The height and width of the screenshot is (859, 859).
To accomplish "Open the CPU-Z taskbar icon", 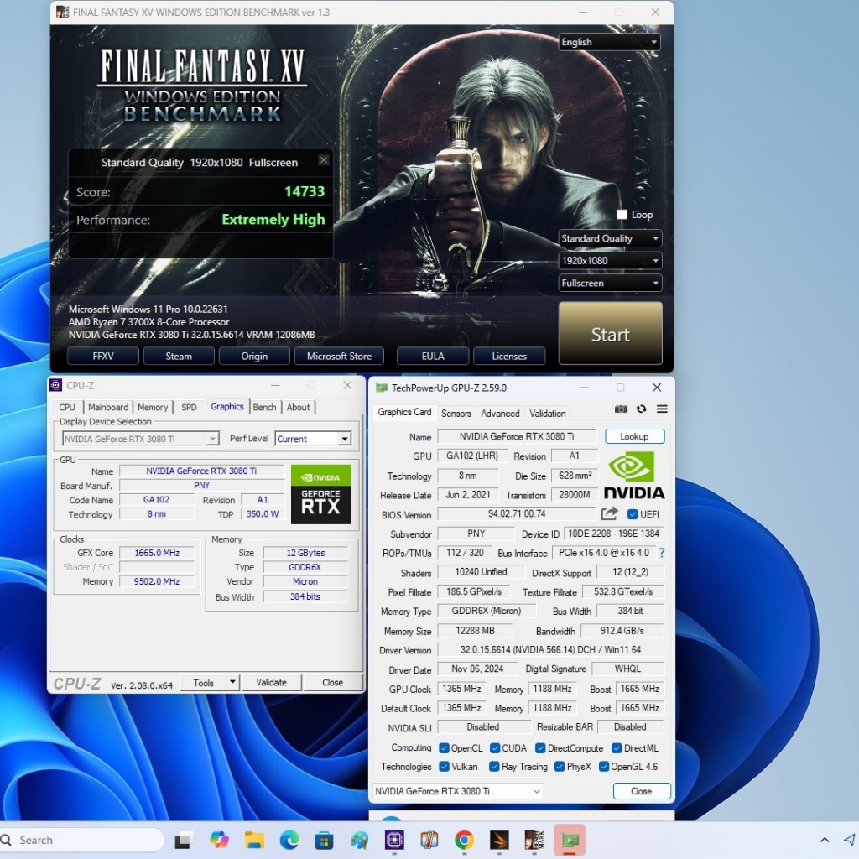I will (394, 840).
